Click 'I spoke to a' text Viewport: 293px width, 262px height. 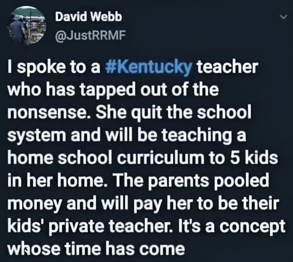(x=54, y=67)
